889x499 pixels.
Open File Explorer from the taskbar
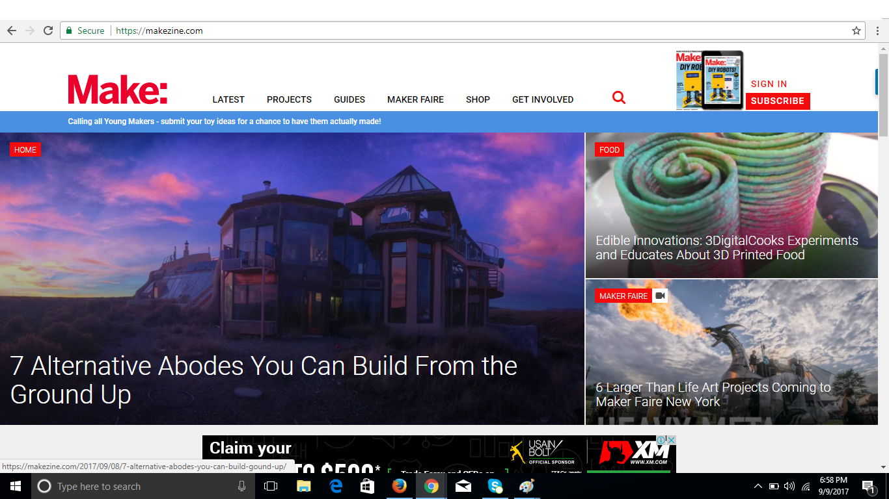point(303,486)
